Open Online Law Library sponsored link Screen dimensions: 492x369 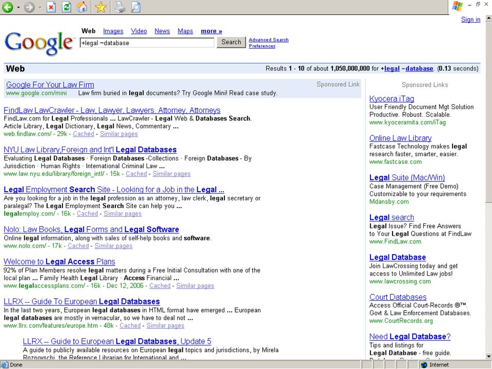click(x=400, y=138)
